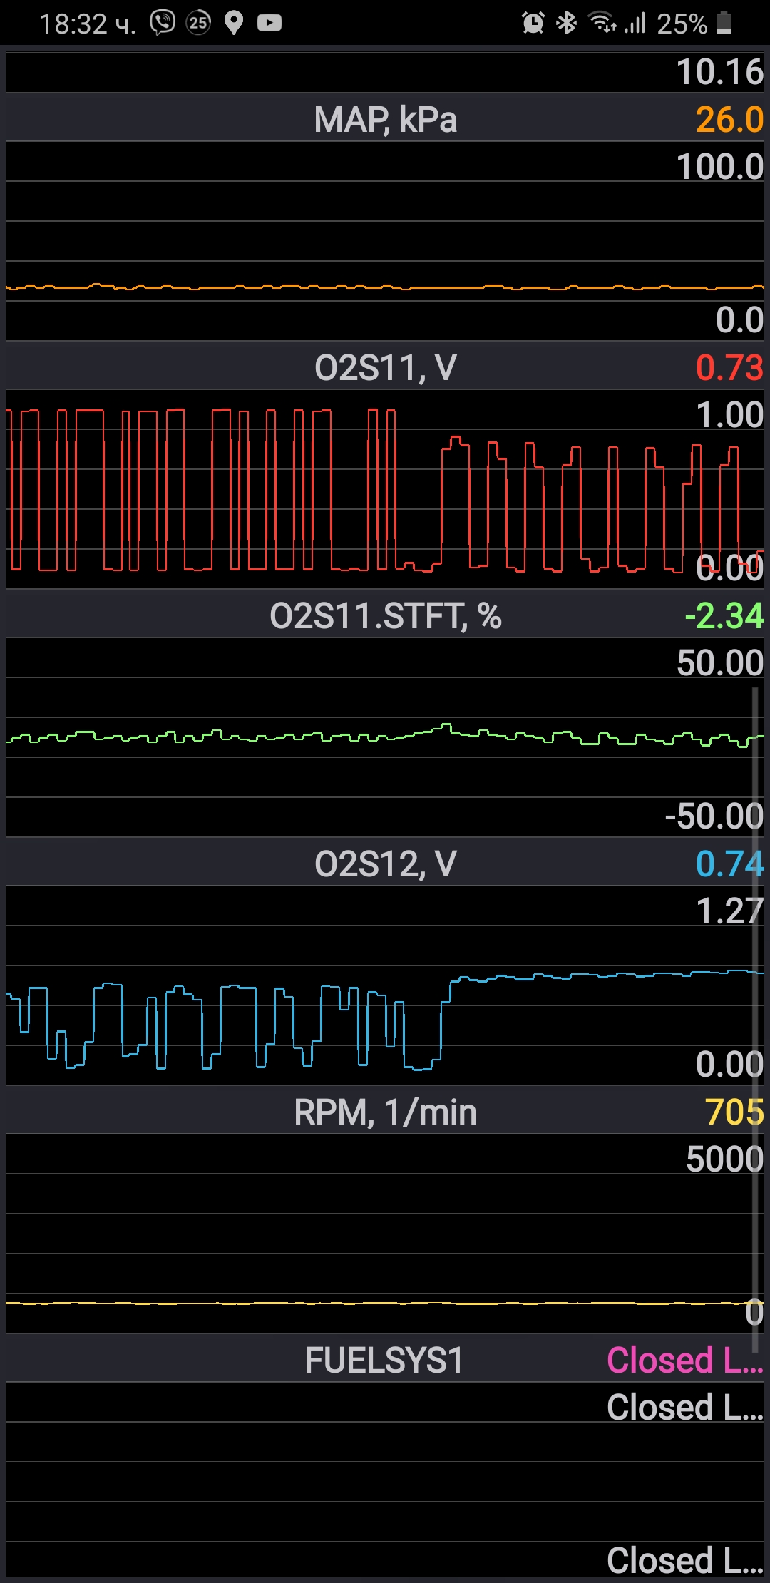The height and width of the screenshot is (1583, 770).
Task: Tap the location pin status icon
Action: tap(234, 23)
